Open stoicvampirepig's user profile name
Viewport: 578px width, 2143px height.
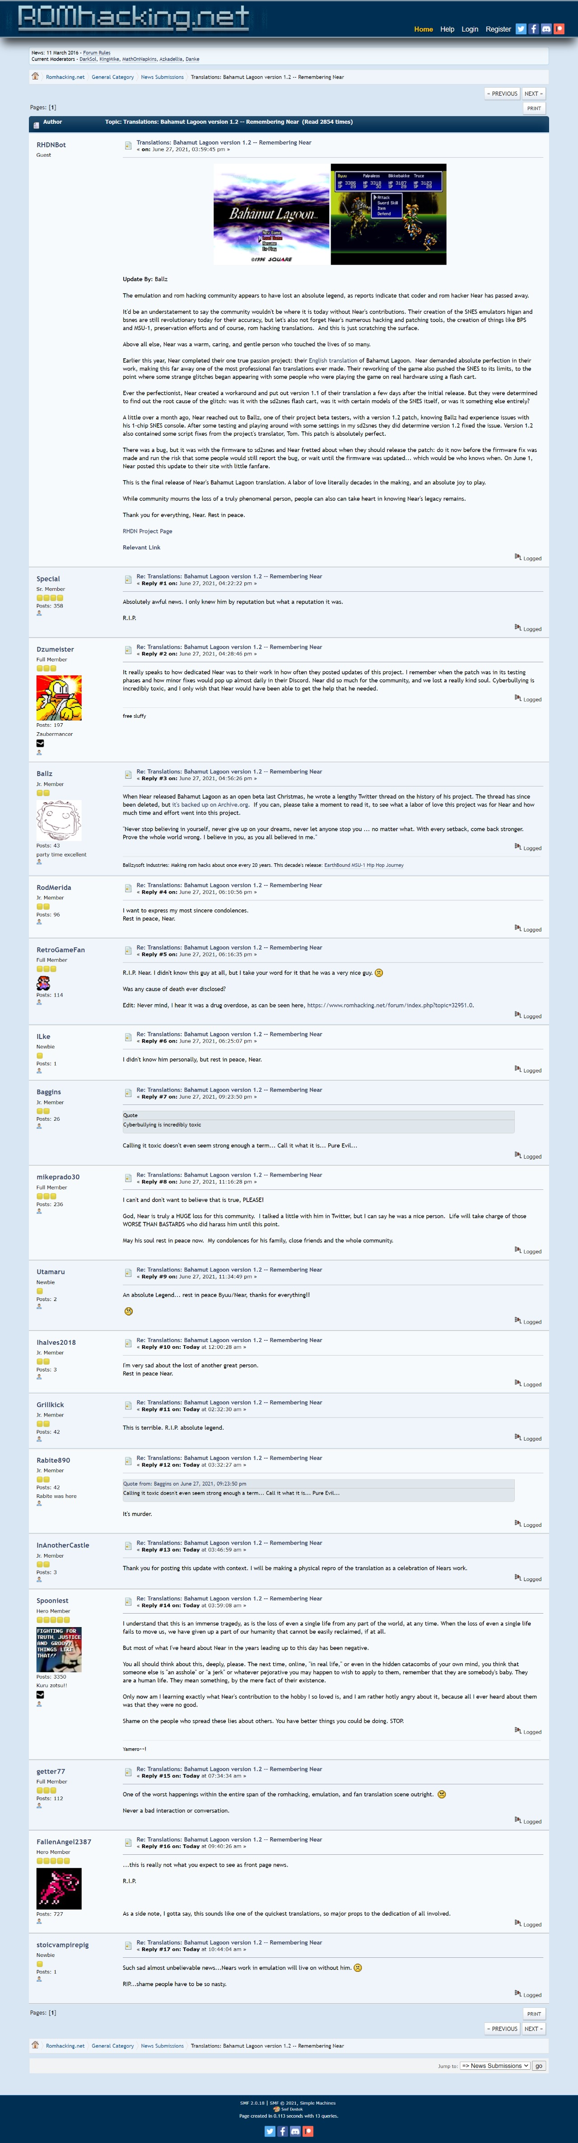coord(62,1944)
